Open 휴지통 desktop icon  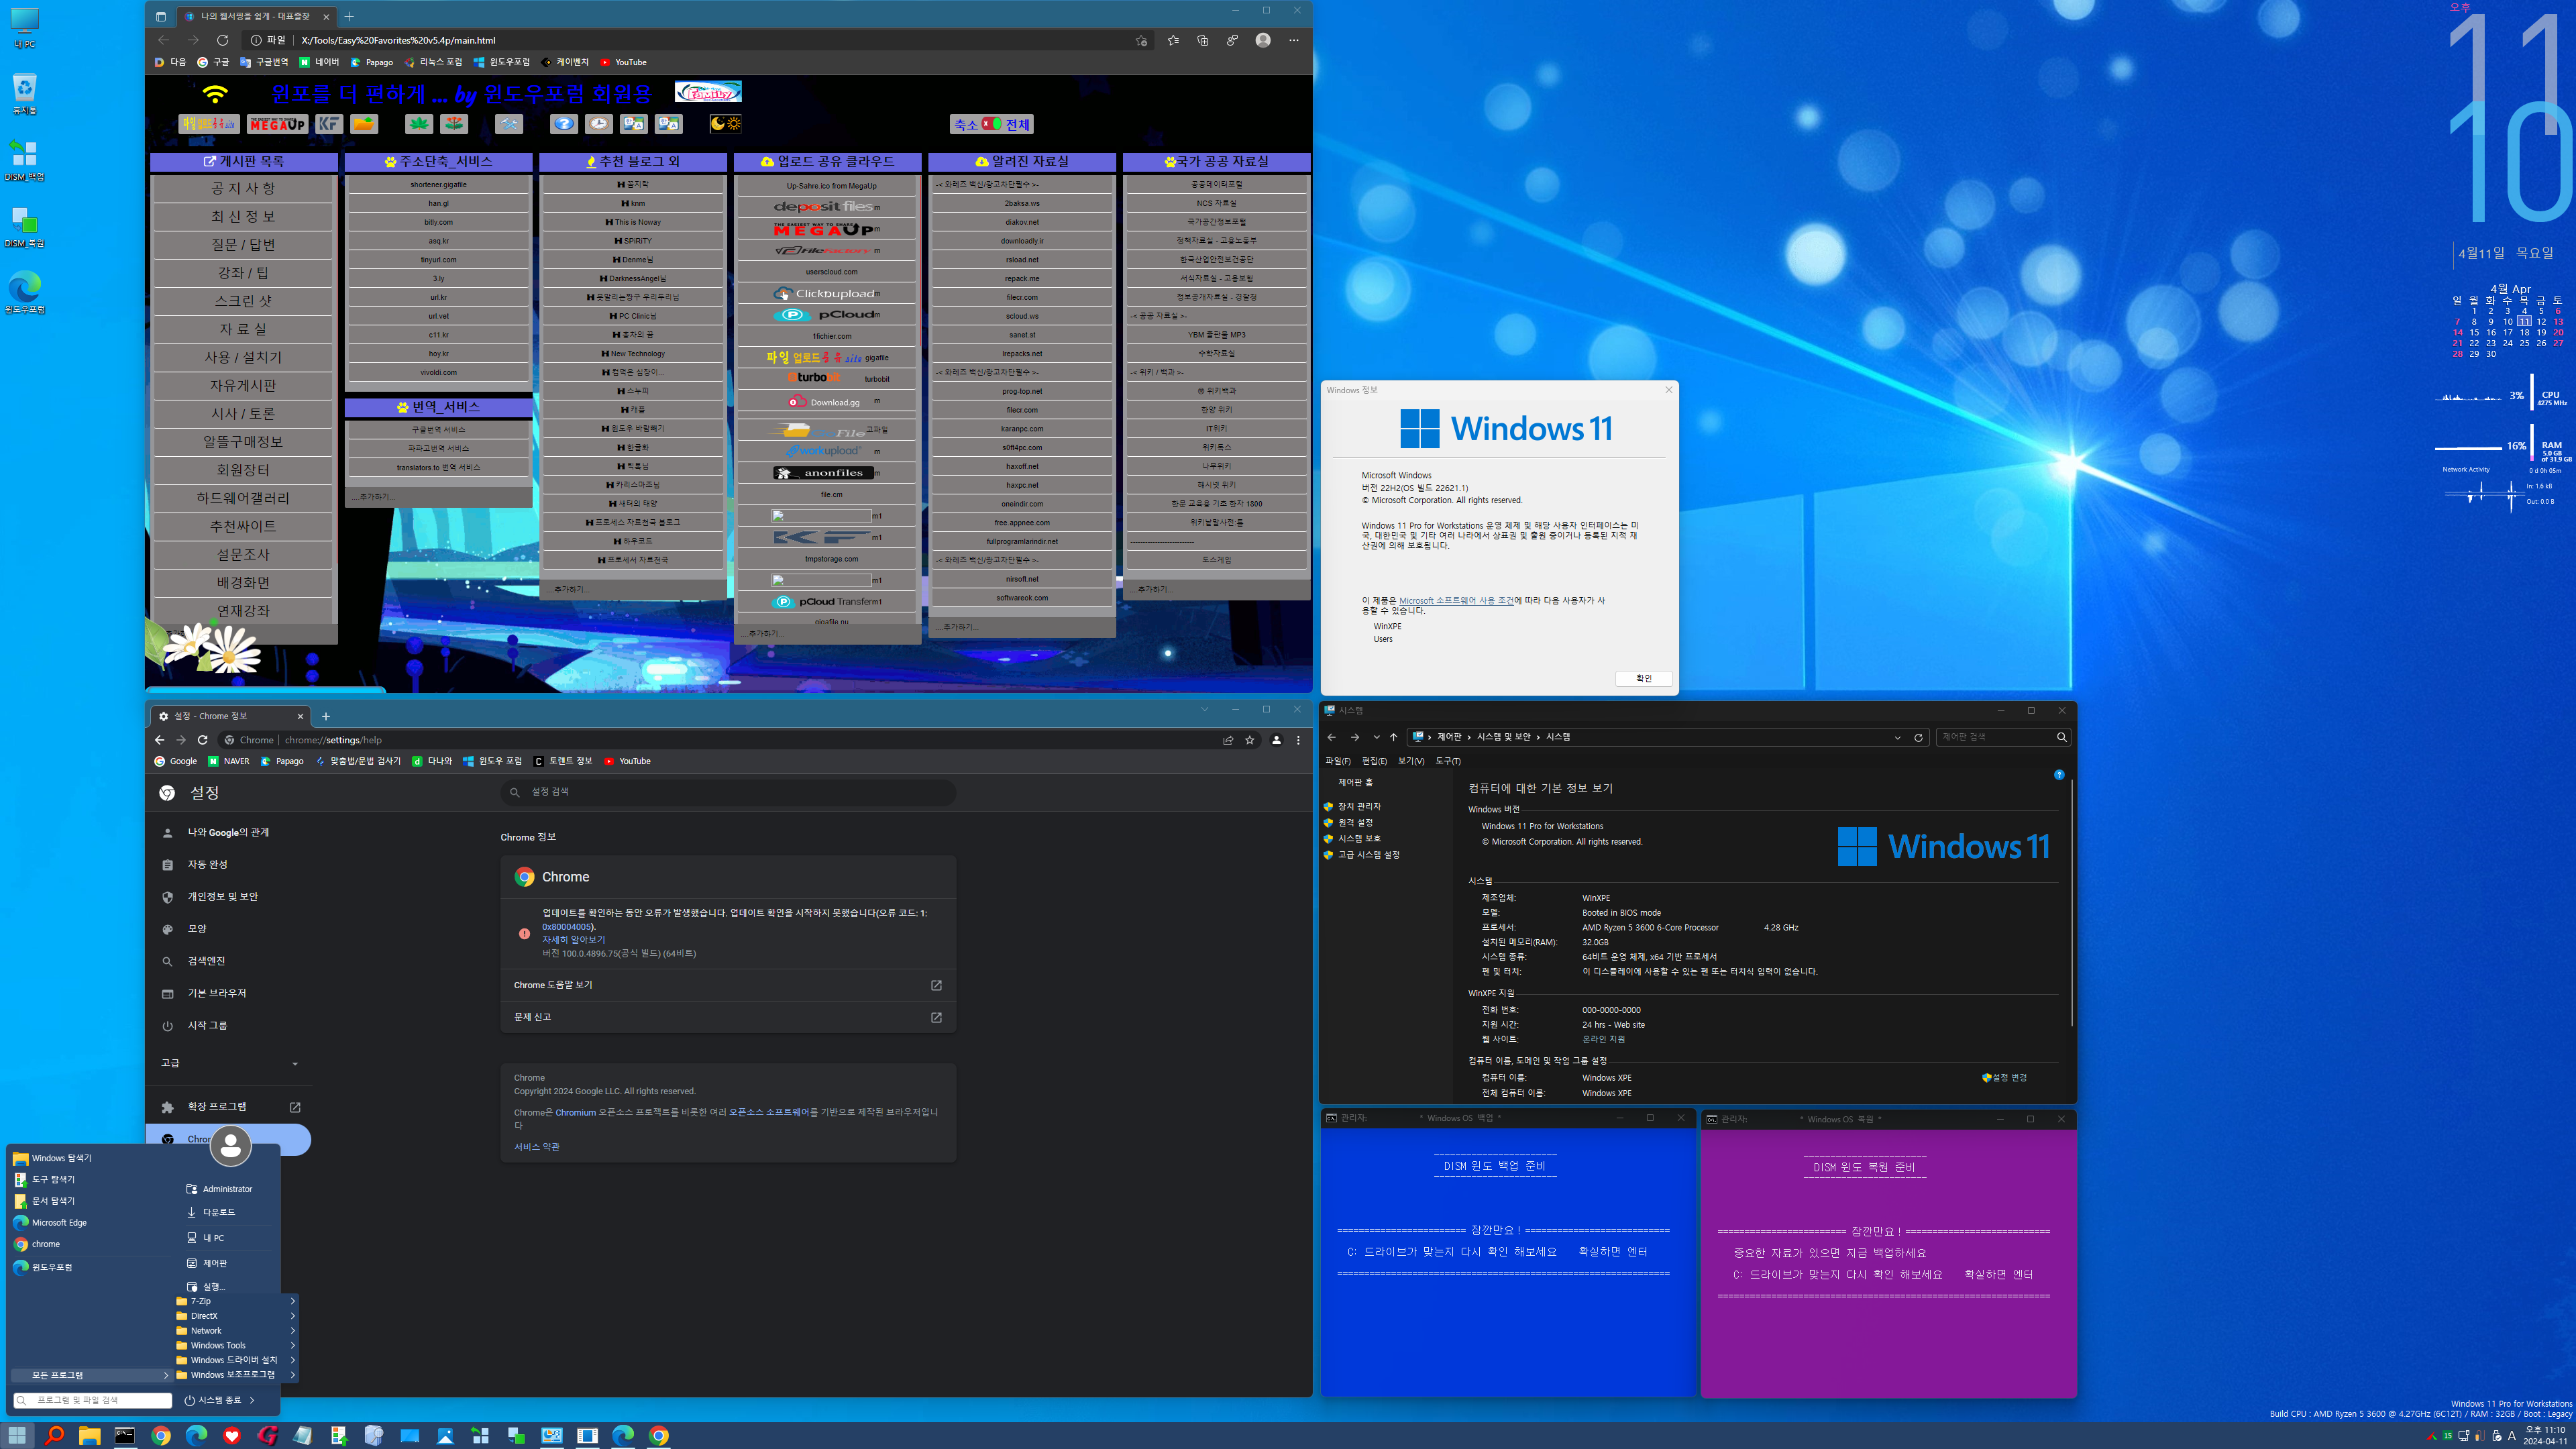pyautogui.click(x=25, y=94)
